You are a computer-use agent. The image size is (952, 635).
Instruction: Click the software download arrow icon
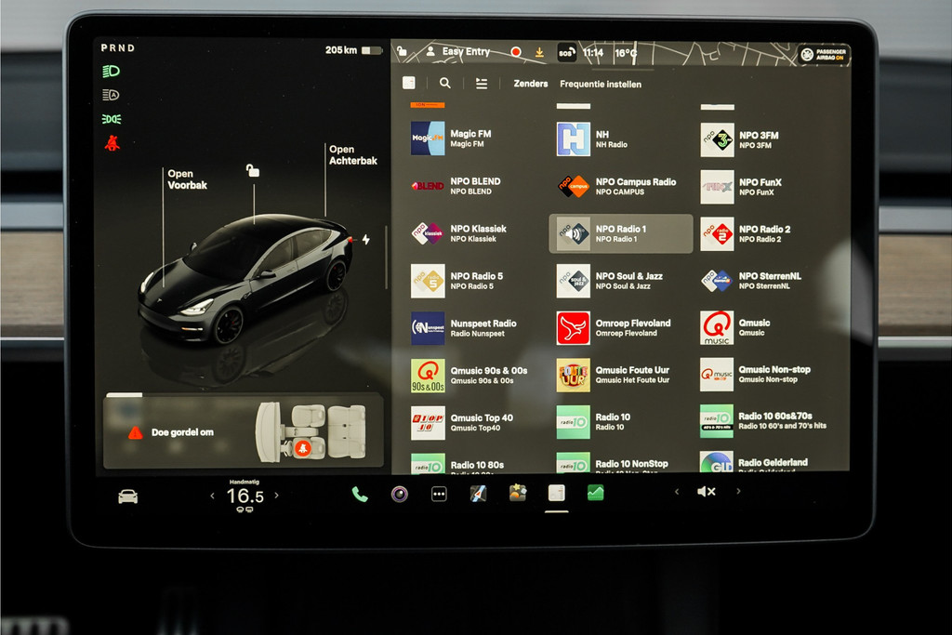click(539, 52)
